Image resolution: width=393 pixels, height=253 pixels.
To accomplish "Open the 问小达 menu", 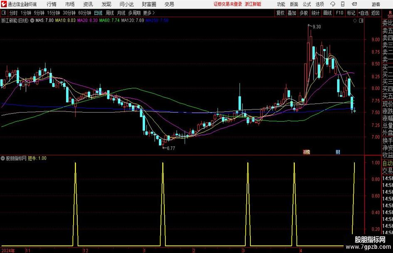I will (127, 4).
